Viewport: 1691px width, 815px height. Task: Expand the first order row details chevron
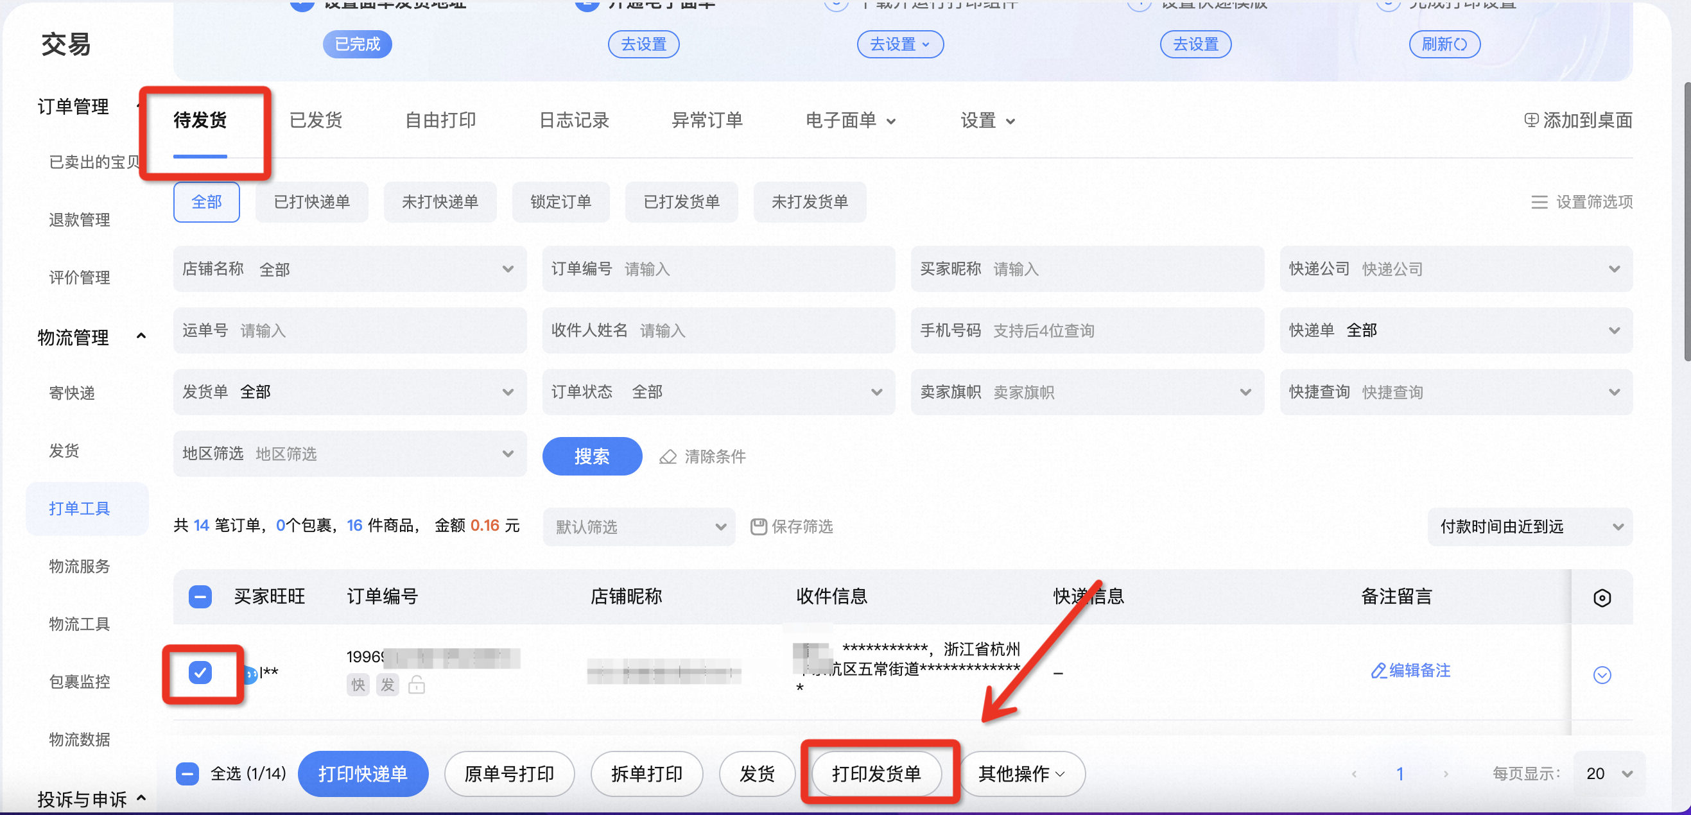tap(1602, 674)
